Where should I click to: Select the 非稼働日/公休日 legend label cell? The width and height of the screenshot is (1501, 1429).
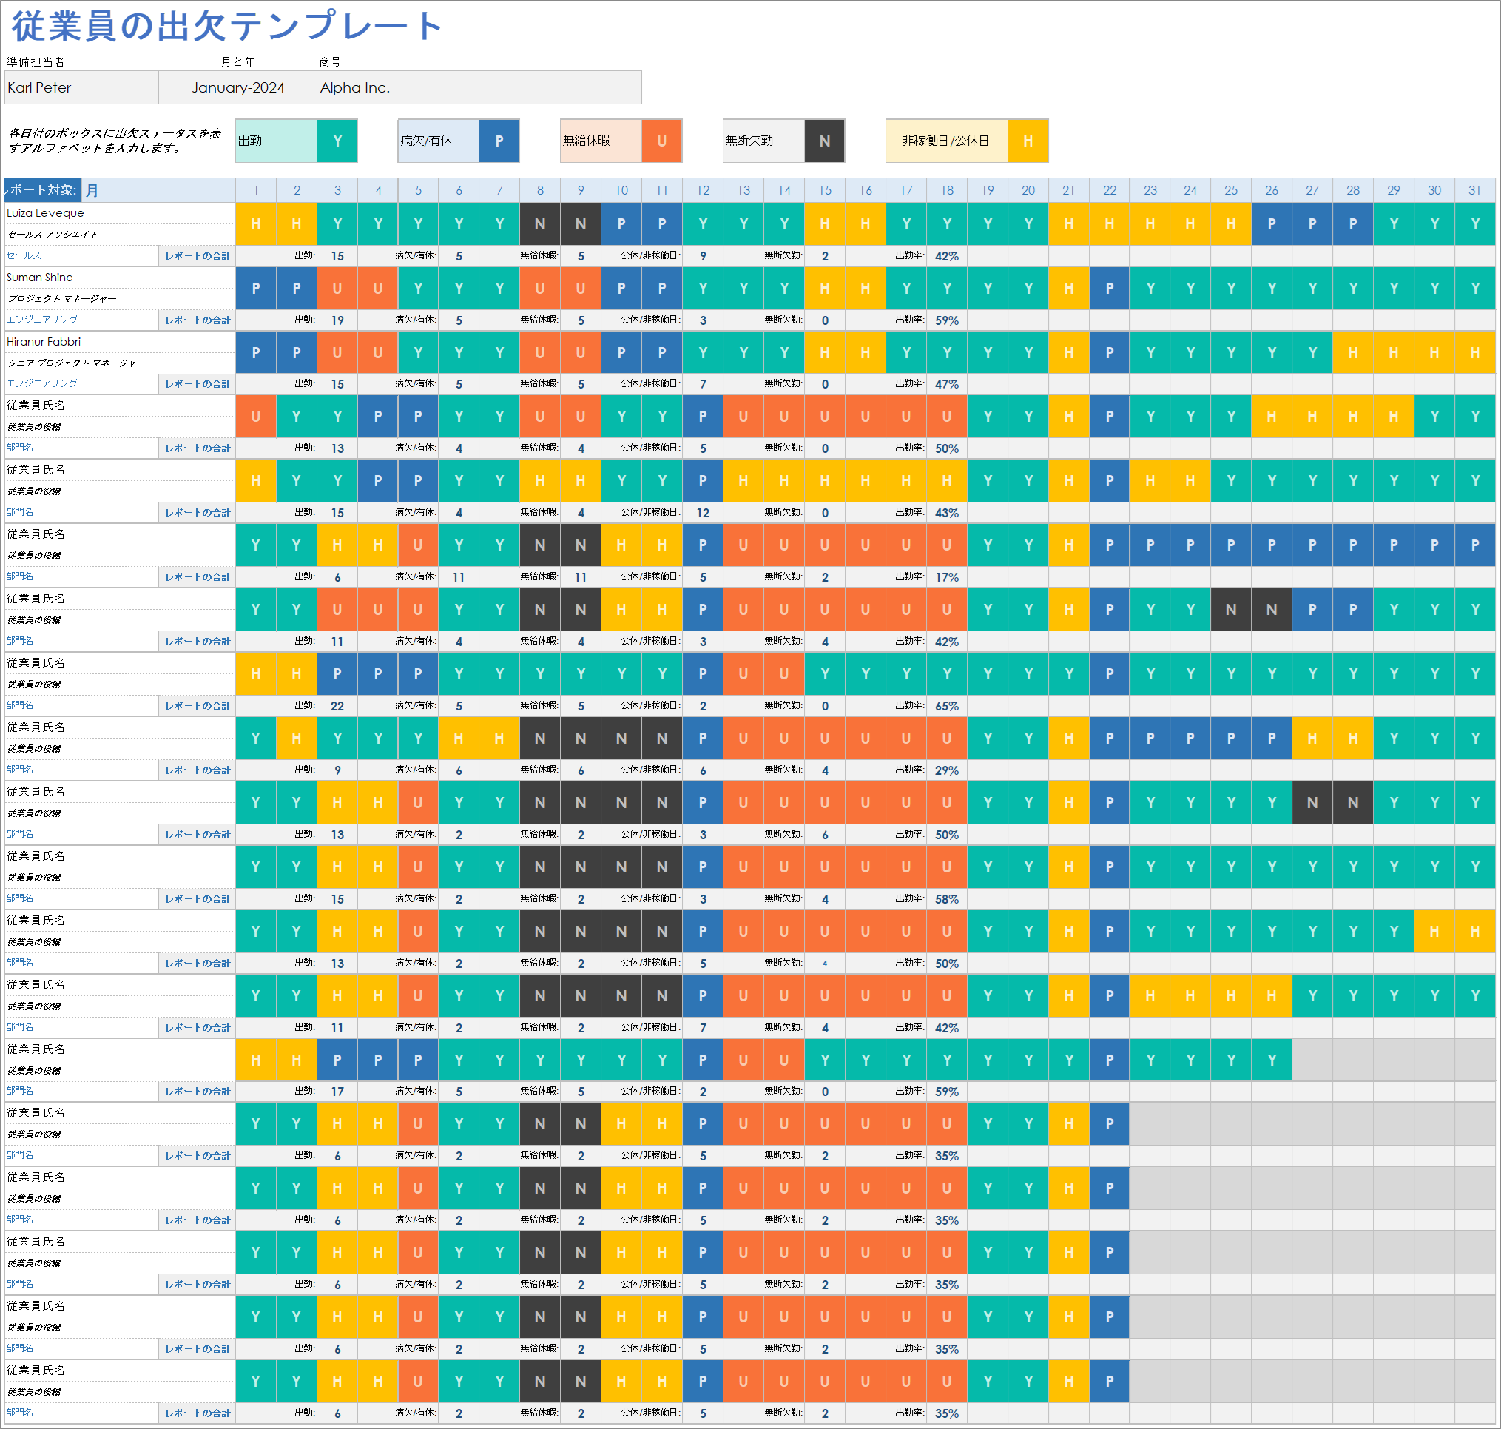[x=947, y=141]
